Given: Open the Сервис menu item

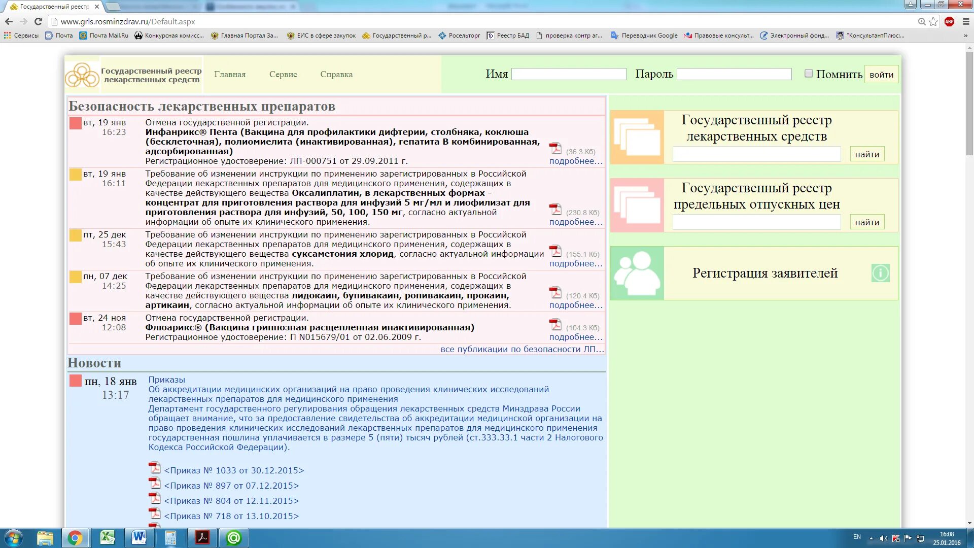Looking at the screenshot, I should [283, 75].
